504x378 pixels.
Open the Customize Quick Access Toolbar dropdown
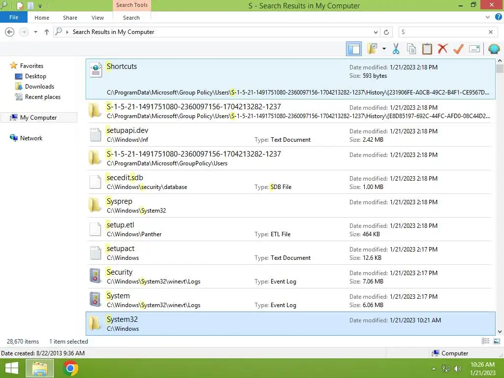(40, 6)
